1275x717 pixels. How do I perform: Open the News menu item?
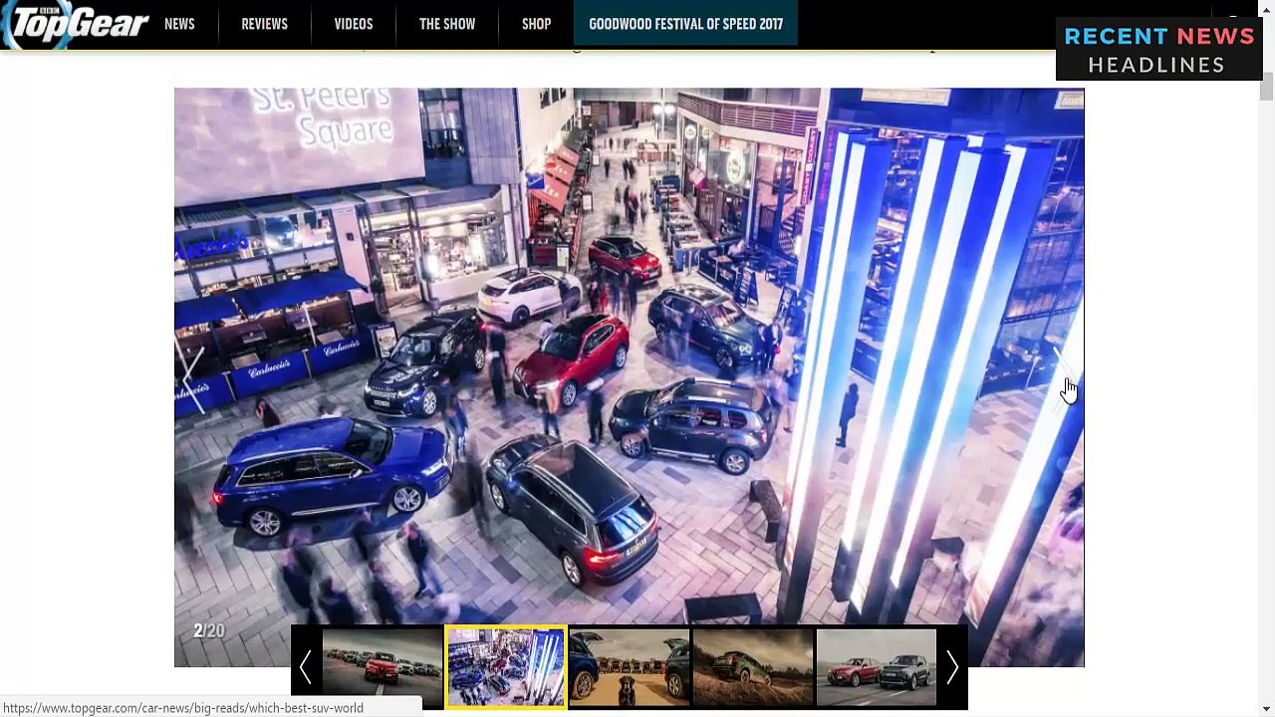click(x=179, y=24)
